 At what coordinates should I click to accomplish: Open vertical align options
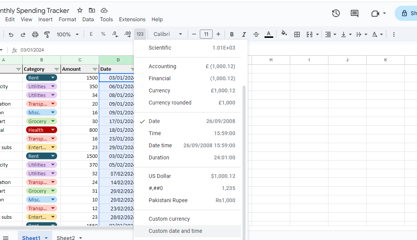coord(346,34)
